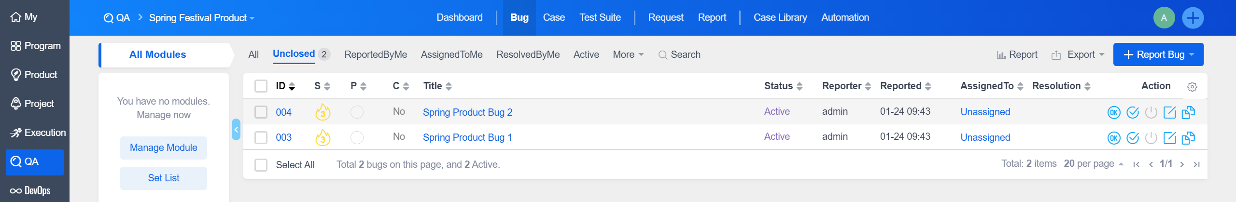Expand Spring Festival Product dropdown
This screenshot has width=1236, height=202.
click(x=201, y=18)
